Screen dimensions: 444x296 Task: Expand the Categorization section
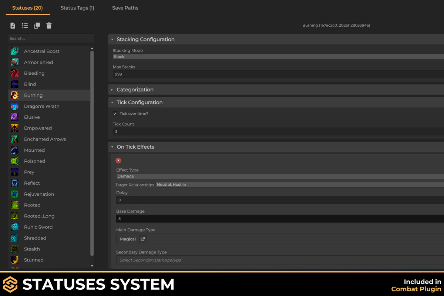(x=112, y=90)
